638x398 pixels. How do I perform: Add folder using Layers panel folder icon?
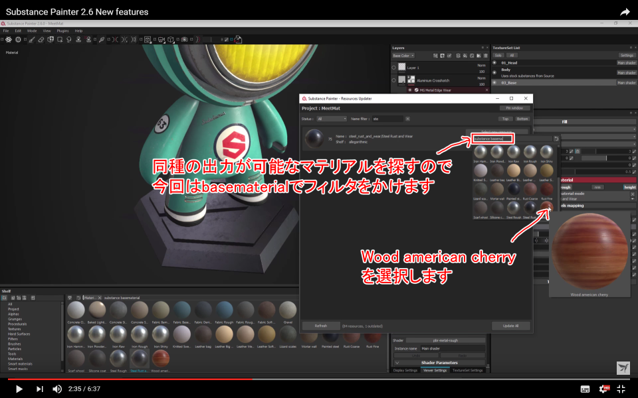click(x=479, y=56)
